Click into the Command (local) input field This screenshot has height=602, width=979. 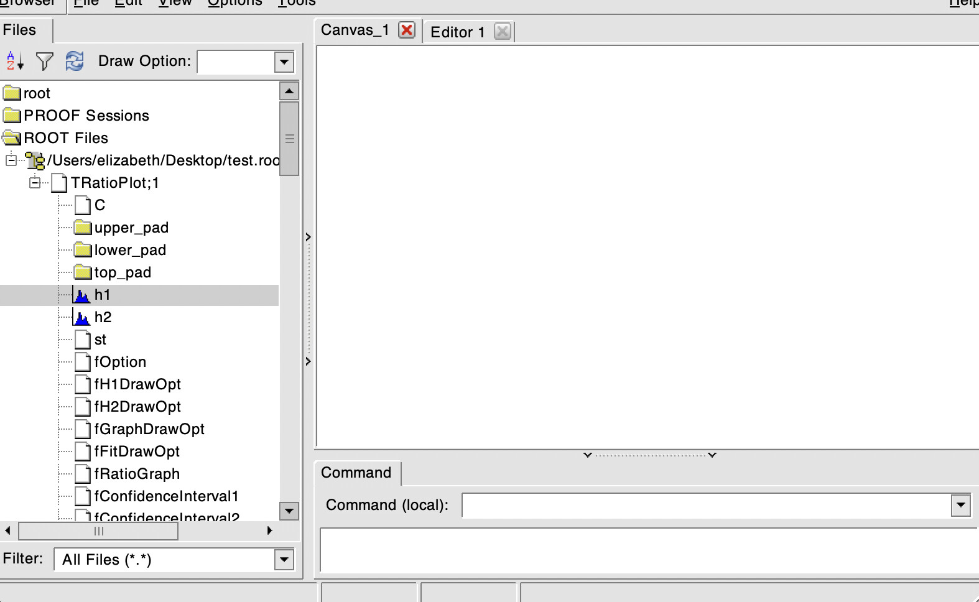(706, 505)
